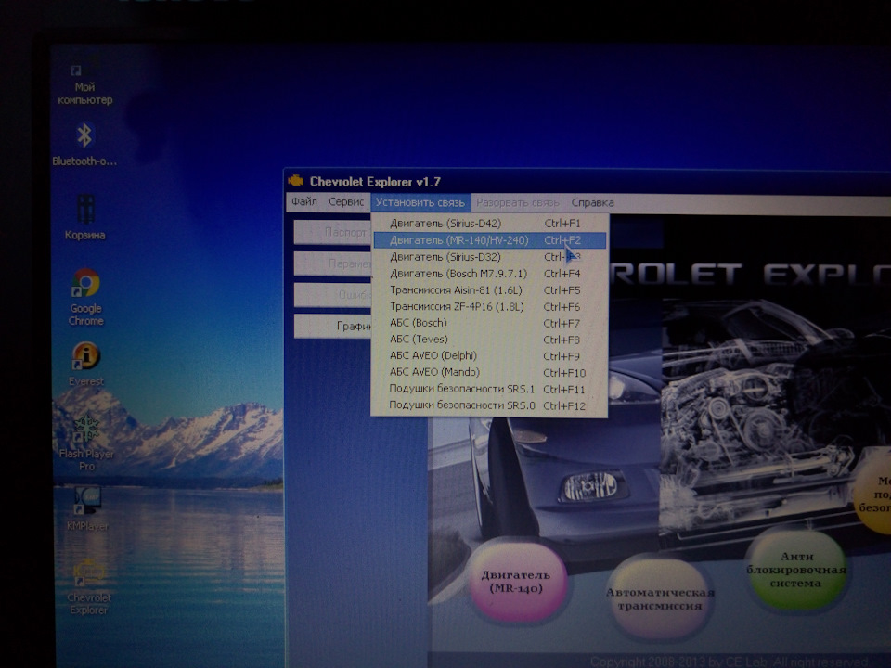Select Двигатель (Sirius-D42) entry
Screen dimensions: 891x668
coord(489,224)
